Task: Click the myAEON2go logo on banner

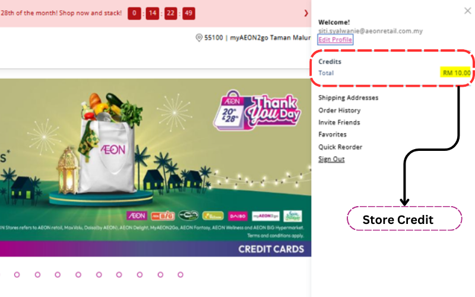Action: coord(265,216)
